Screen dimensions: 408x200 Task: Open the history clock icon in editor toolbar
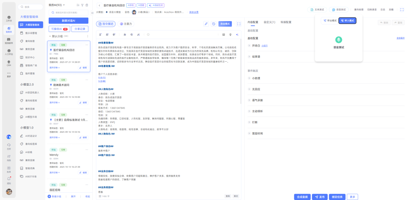click(x=213, y=24)
